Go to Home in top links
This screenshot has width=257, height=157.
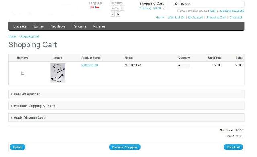click(x=160, y=18)
